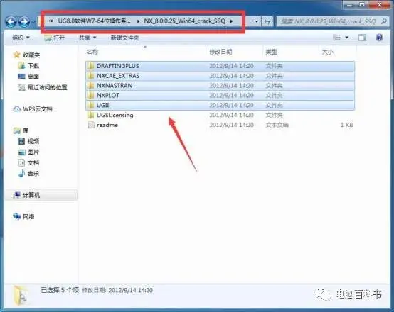Select the DRAFTINGPLUS folder
Image resolution: width=394 pixels, height=312 pixels.
pyautogui.click(x=220, y=66)
